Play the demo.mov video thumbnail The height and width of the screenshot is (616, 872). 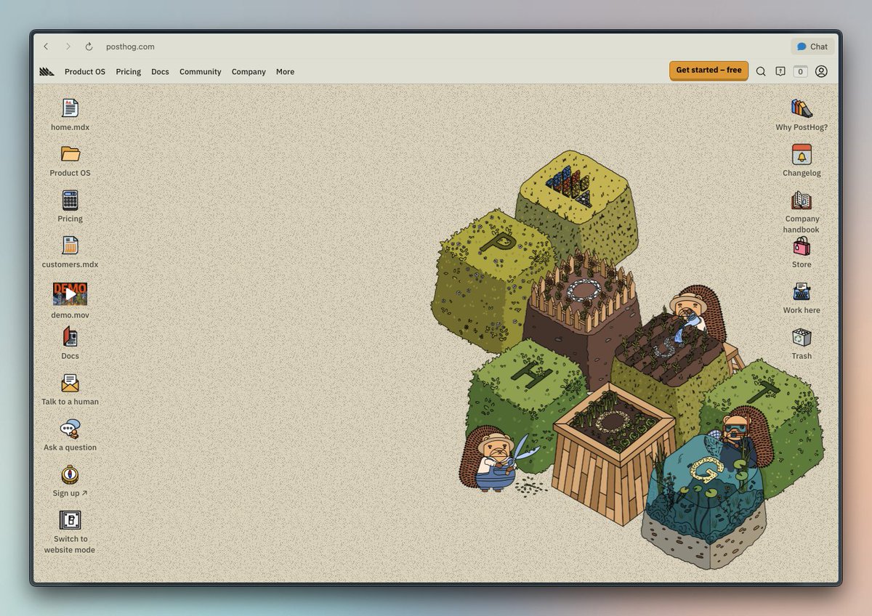70,294
